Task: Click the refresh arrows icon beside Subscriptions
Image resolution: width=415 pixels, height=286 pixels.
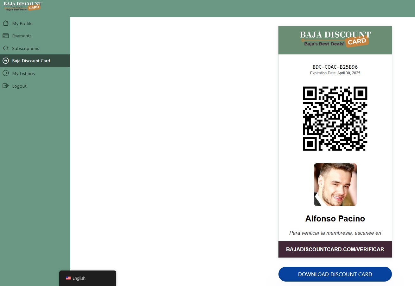Action: point(5,48)
